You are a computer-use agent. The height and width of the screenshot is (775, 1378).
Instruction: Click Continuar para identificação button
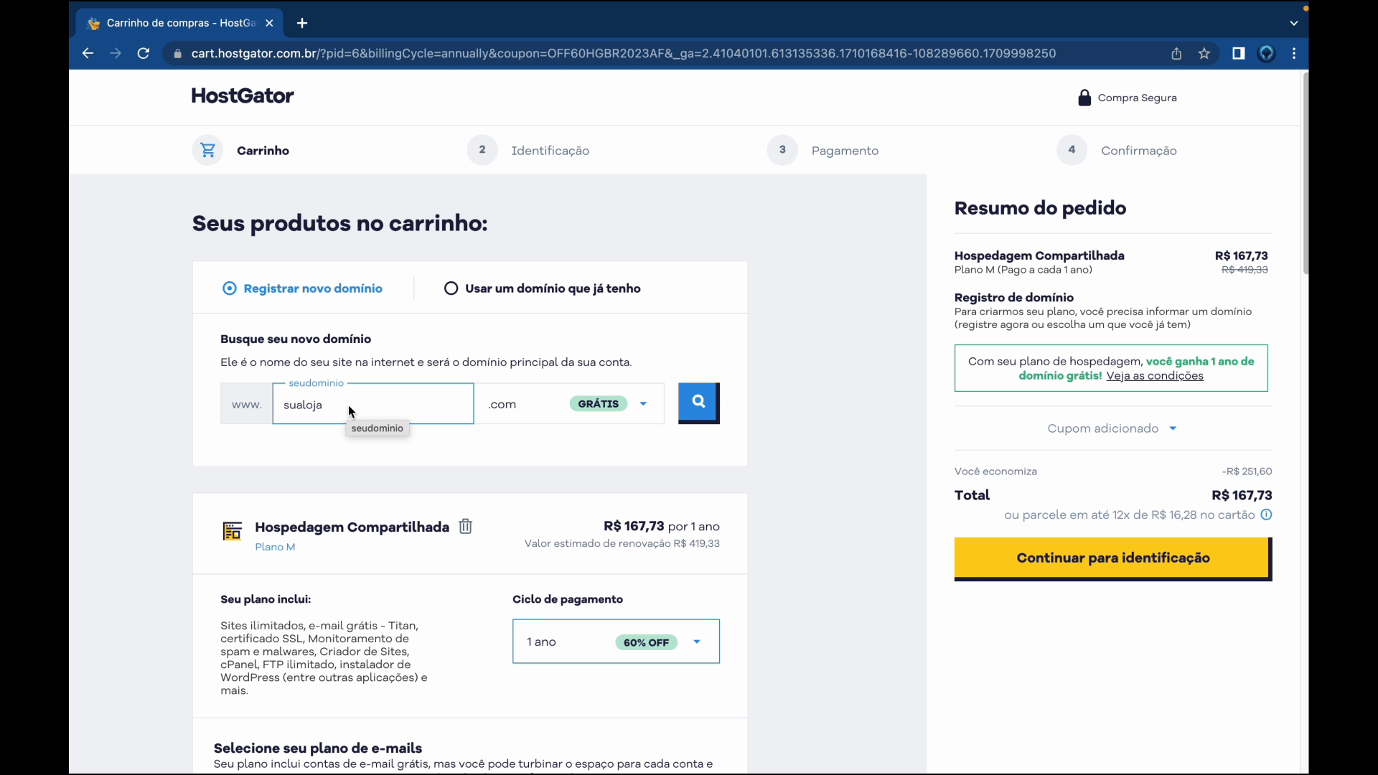click(x=1112, y=558)
